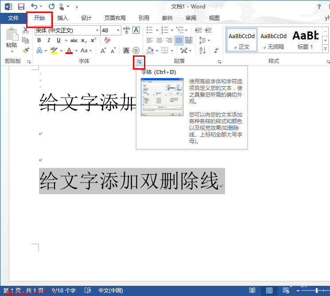Viewport: 330px width, 296px height.
Task: Apply the 无间隔 style
Action: [x=273, y=40]
